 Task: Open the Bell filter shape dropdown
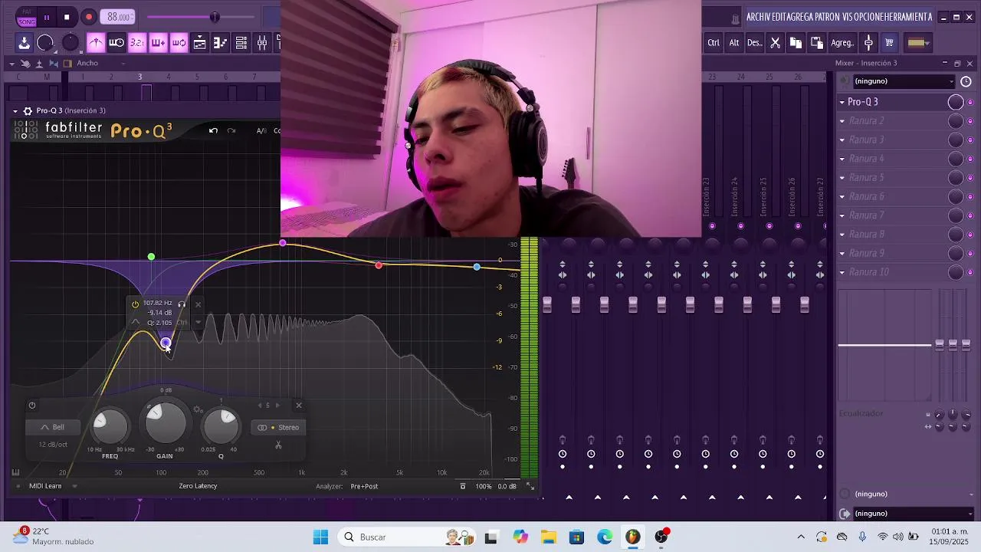[53, 427]
